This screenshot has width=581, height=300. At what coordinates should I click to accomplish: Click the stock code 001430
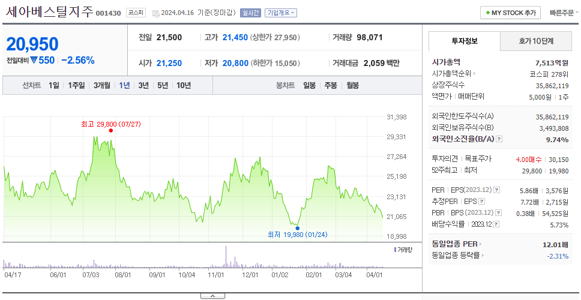(109, 13)
